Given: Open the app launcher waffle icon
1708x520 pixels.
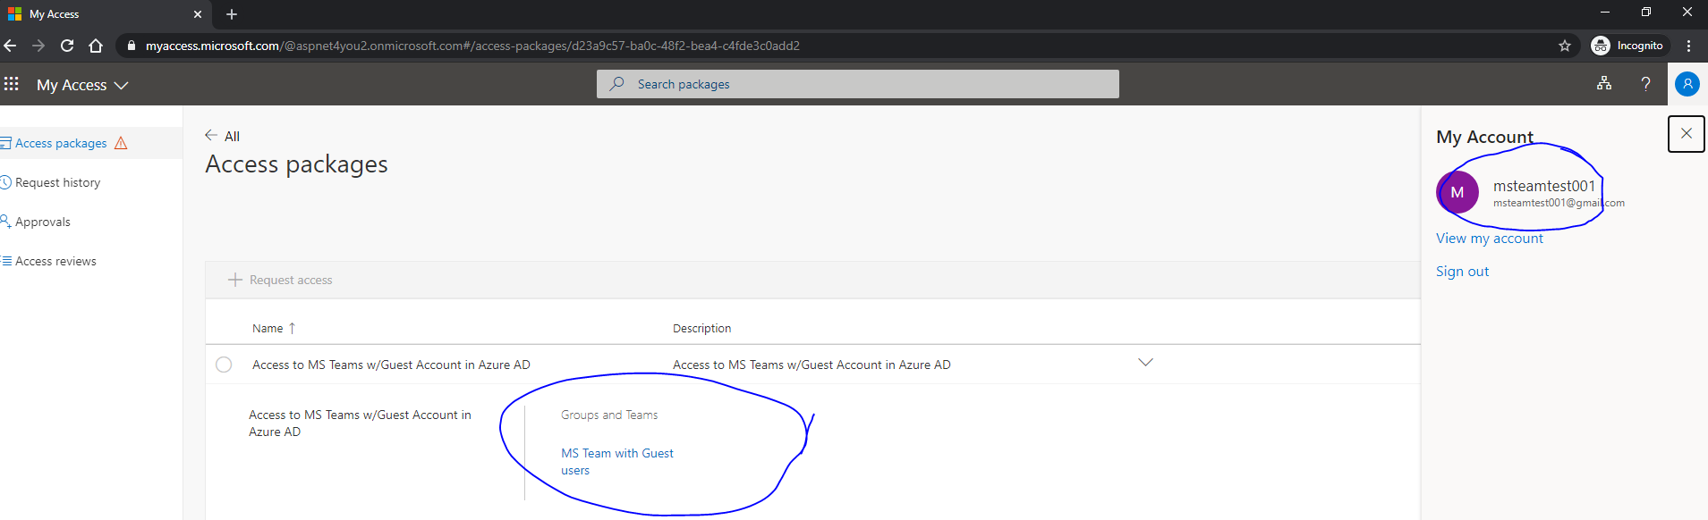Looking at the screenshot, I should point(12,84).
